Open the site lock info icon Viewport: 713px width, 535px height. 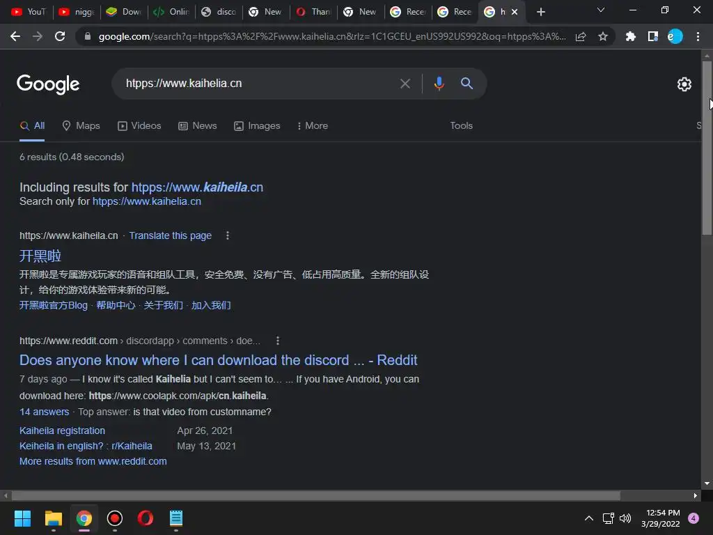click(88, 36)
